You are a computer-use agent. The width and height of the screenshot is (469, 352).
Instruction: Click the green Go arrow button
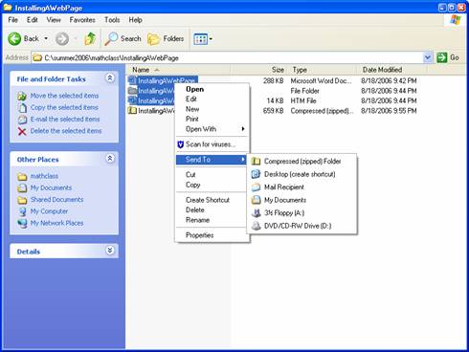click(441, 57)
